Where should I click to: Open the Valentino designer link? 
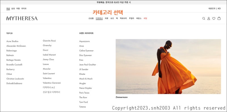coord(47,78)
